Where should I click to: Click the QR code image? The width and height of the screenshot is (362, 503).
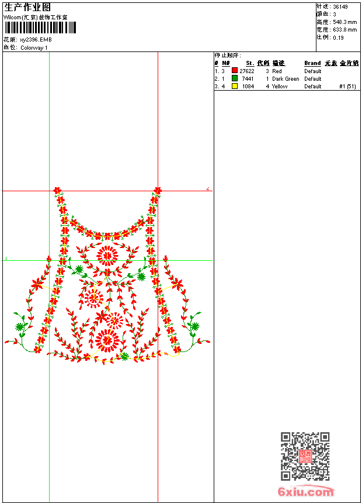(305, 456)
